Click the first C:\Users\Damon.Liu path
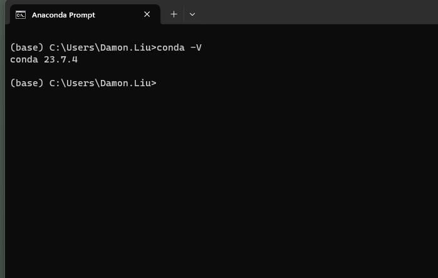438x278 pixels. pos(100,48)
